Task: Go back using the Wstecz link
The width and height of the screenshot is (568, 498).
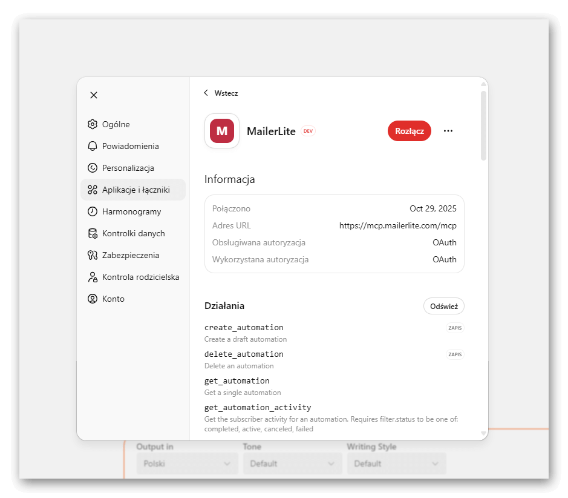Action: 221,93
